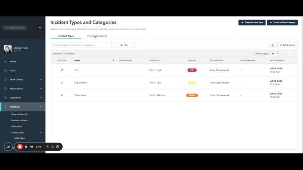The width and height of the screenshot is (303, 170).
Task: Click the Tier 1 - High category cell
Action: point(155,70)
